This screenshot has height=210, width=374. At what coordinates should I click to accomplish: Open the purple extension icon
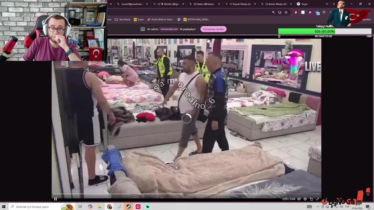pos(310,12)
